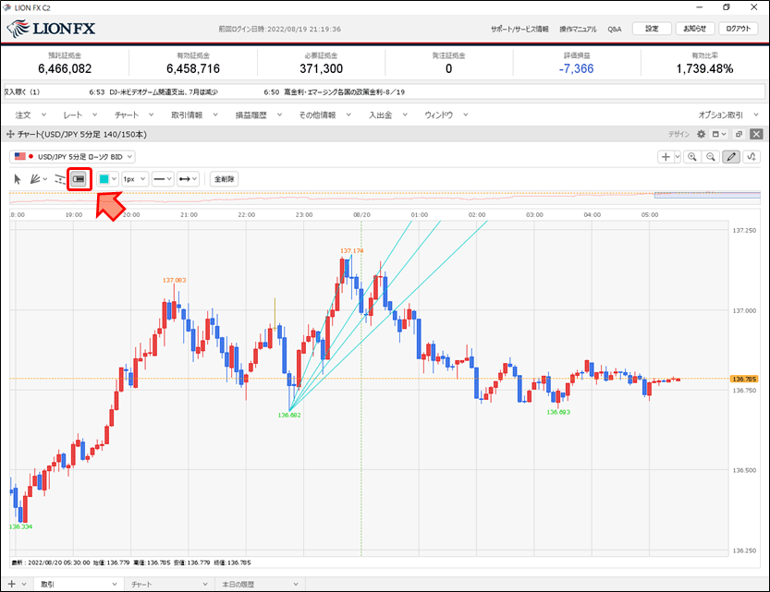Expand the arrow beside the plus icon
770x592 pixels.
tap(678, 157)
